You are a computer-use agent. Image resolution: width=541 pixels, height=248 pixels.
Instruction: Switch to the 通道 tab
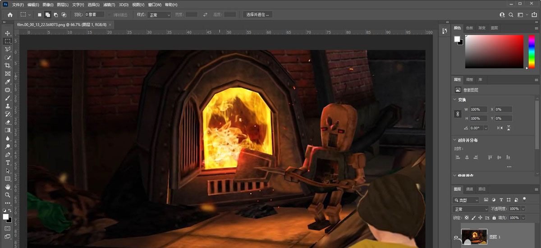(470, 189)
